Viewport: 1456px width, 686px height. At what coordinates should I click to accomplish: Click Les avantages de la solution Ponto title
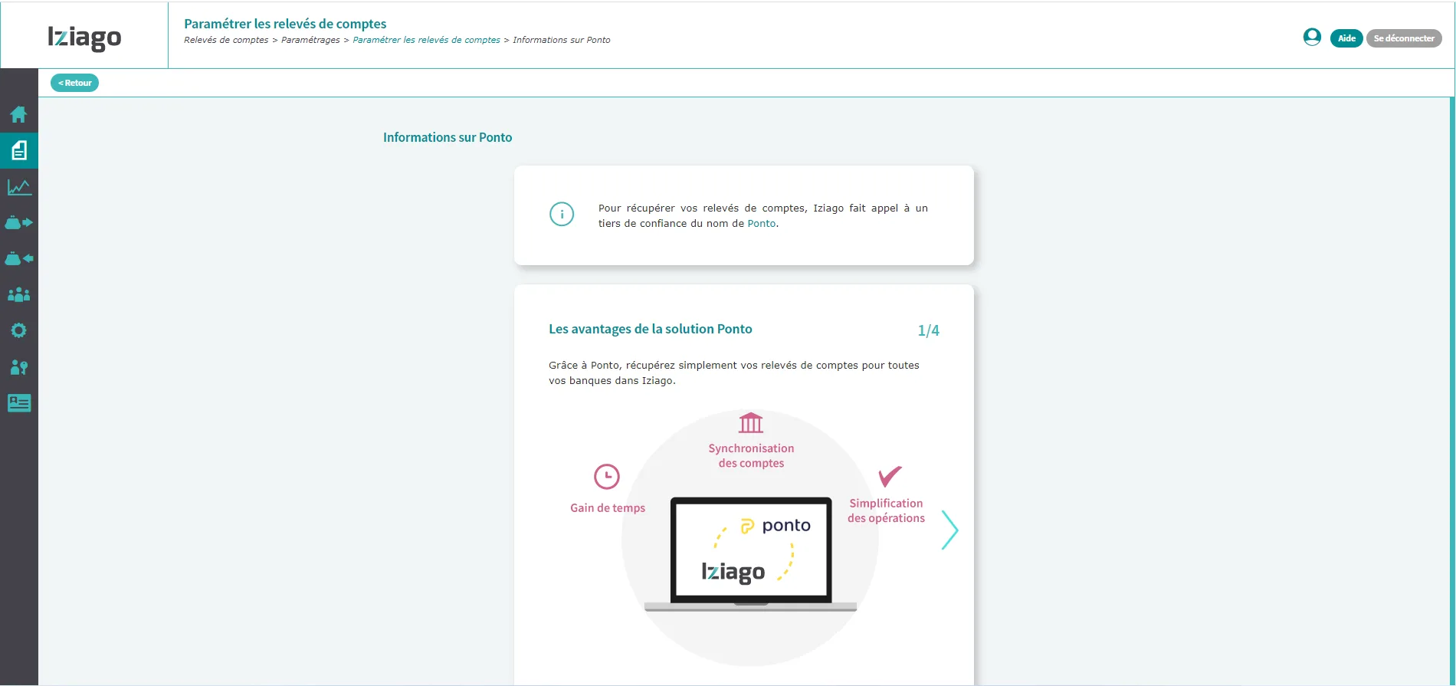click(651, 329)
